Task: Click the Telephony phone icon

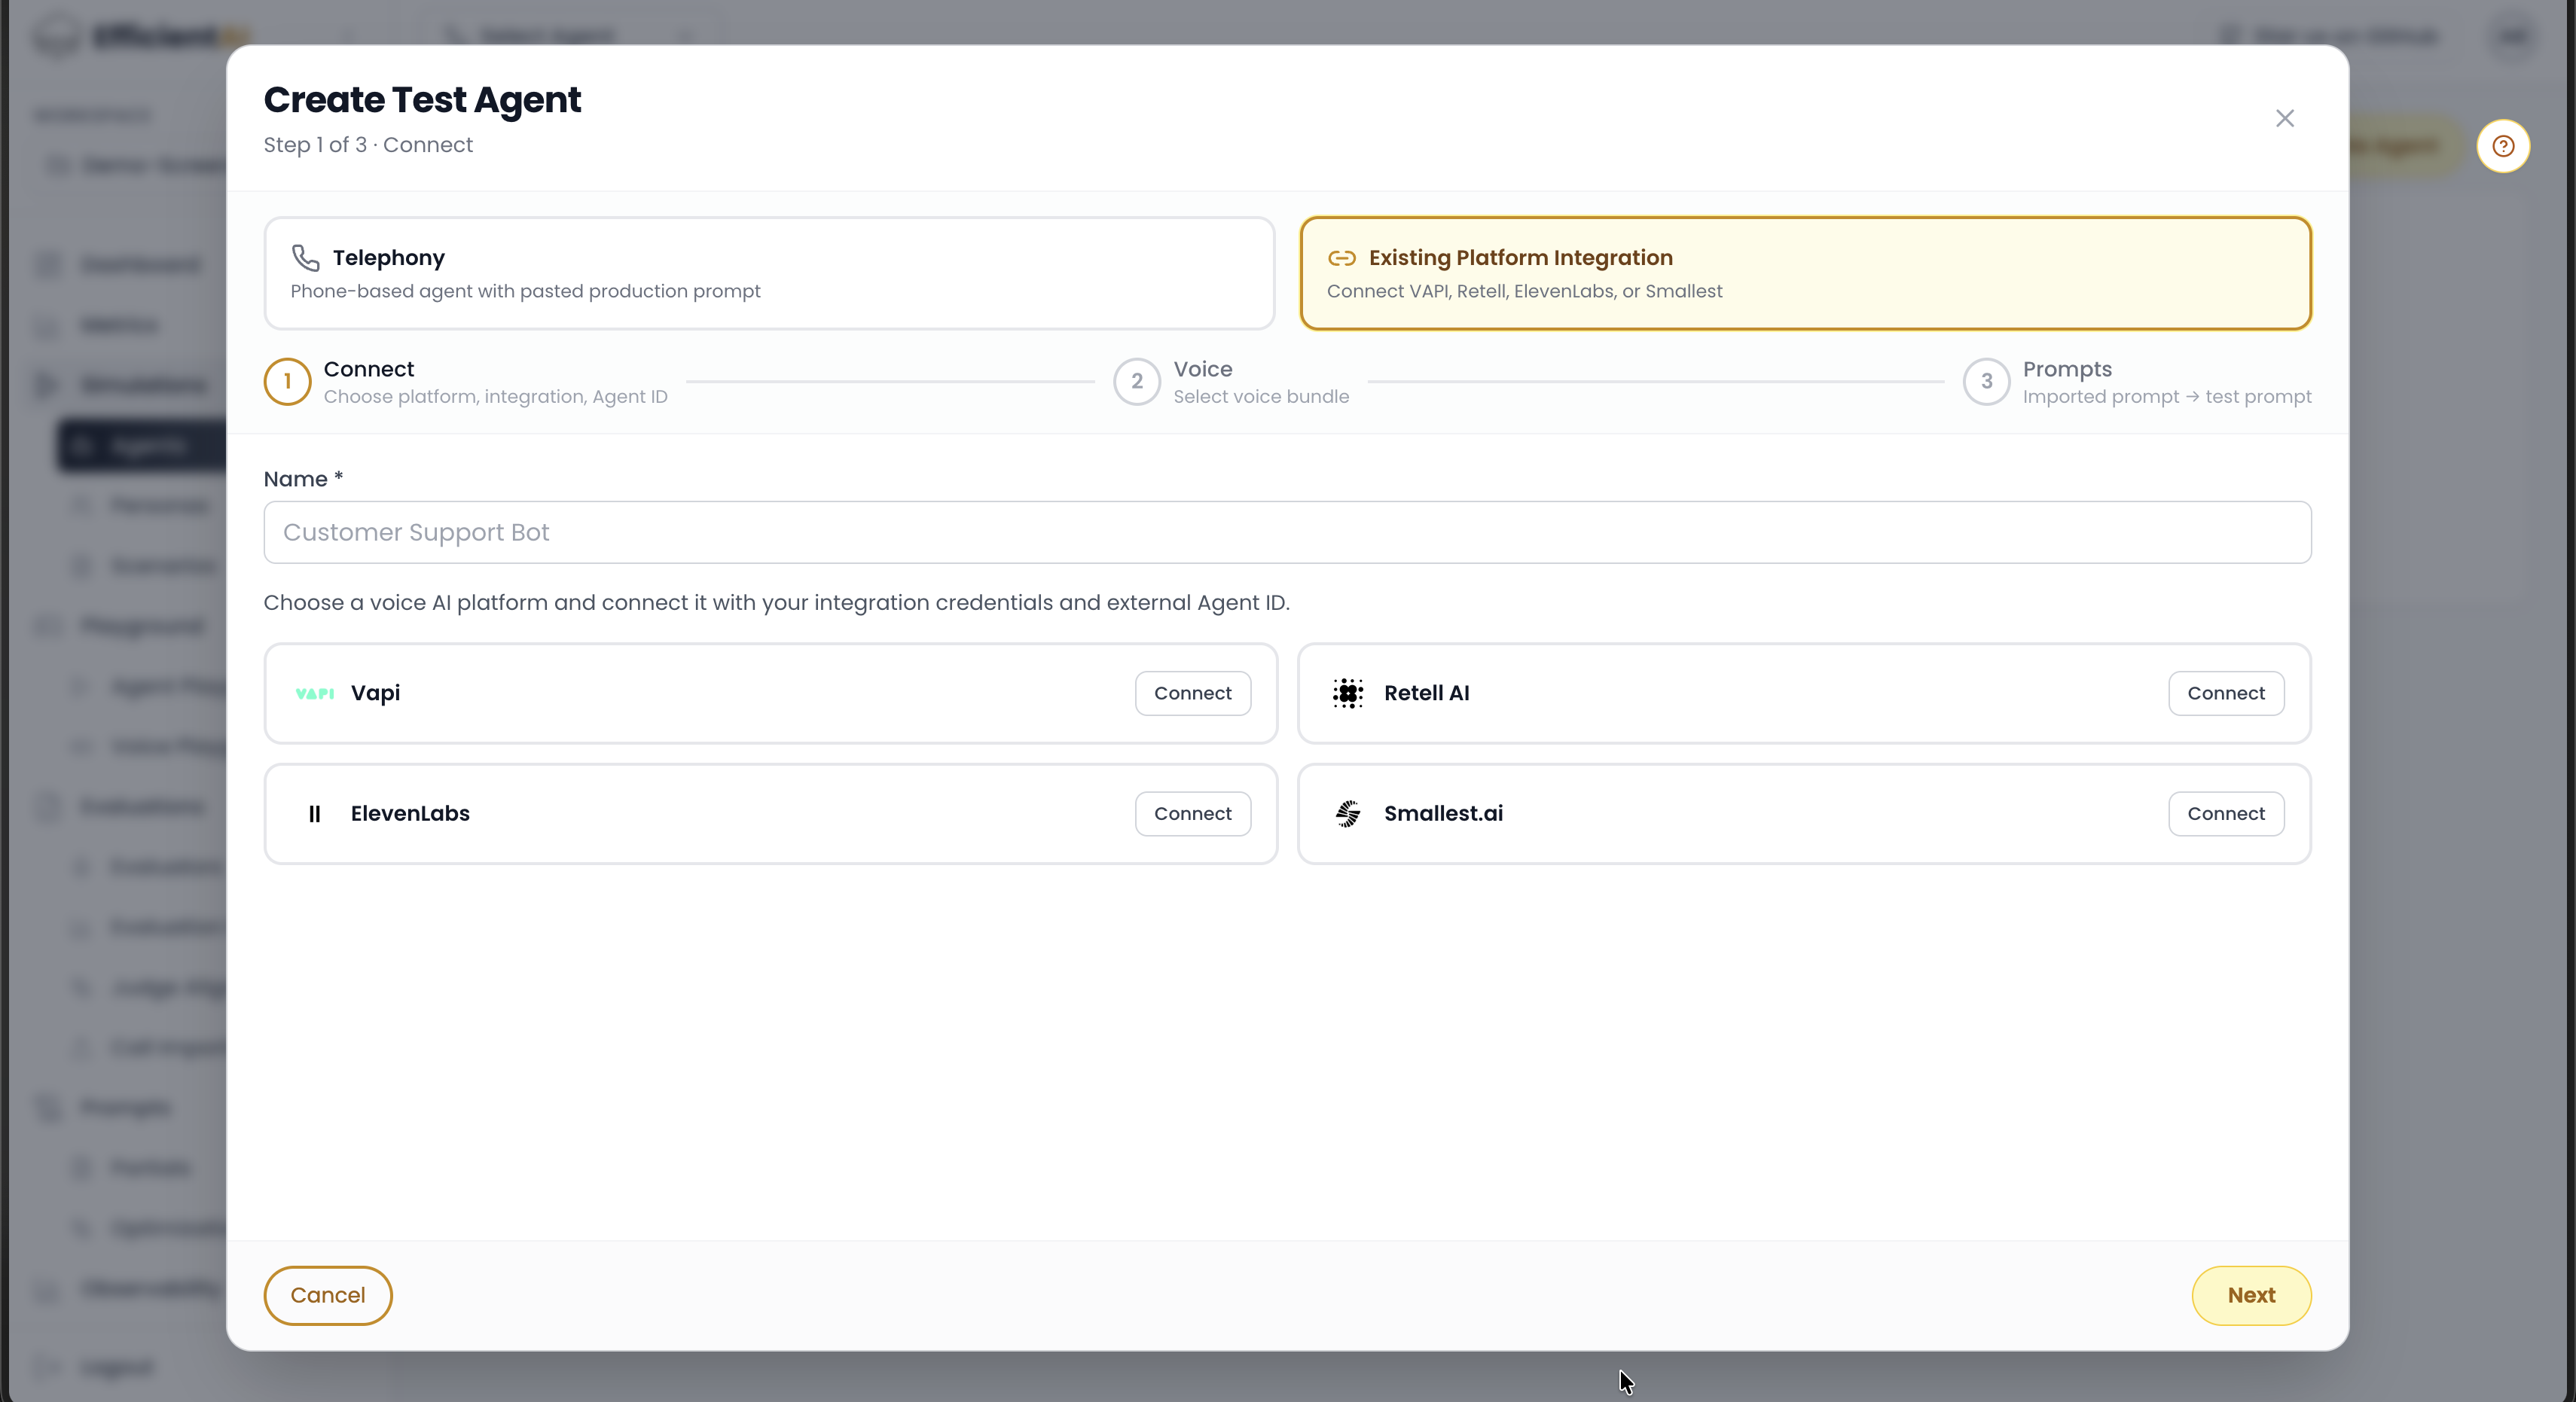Action: [x=305, y=258]
